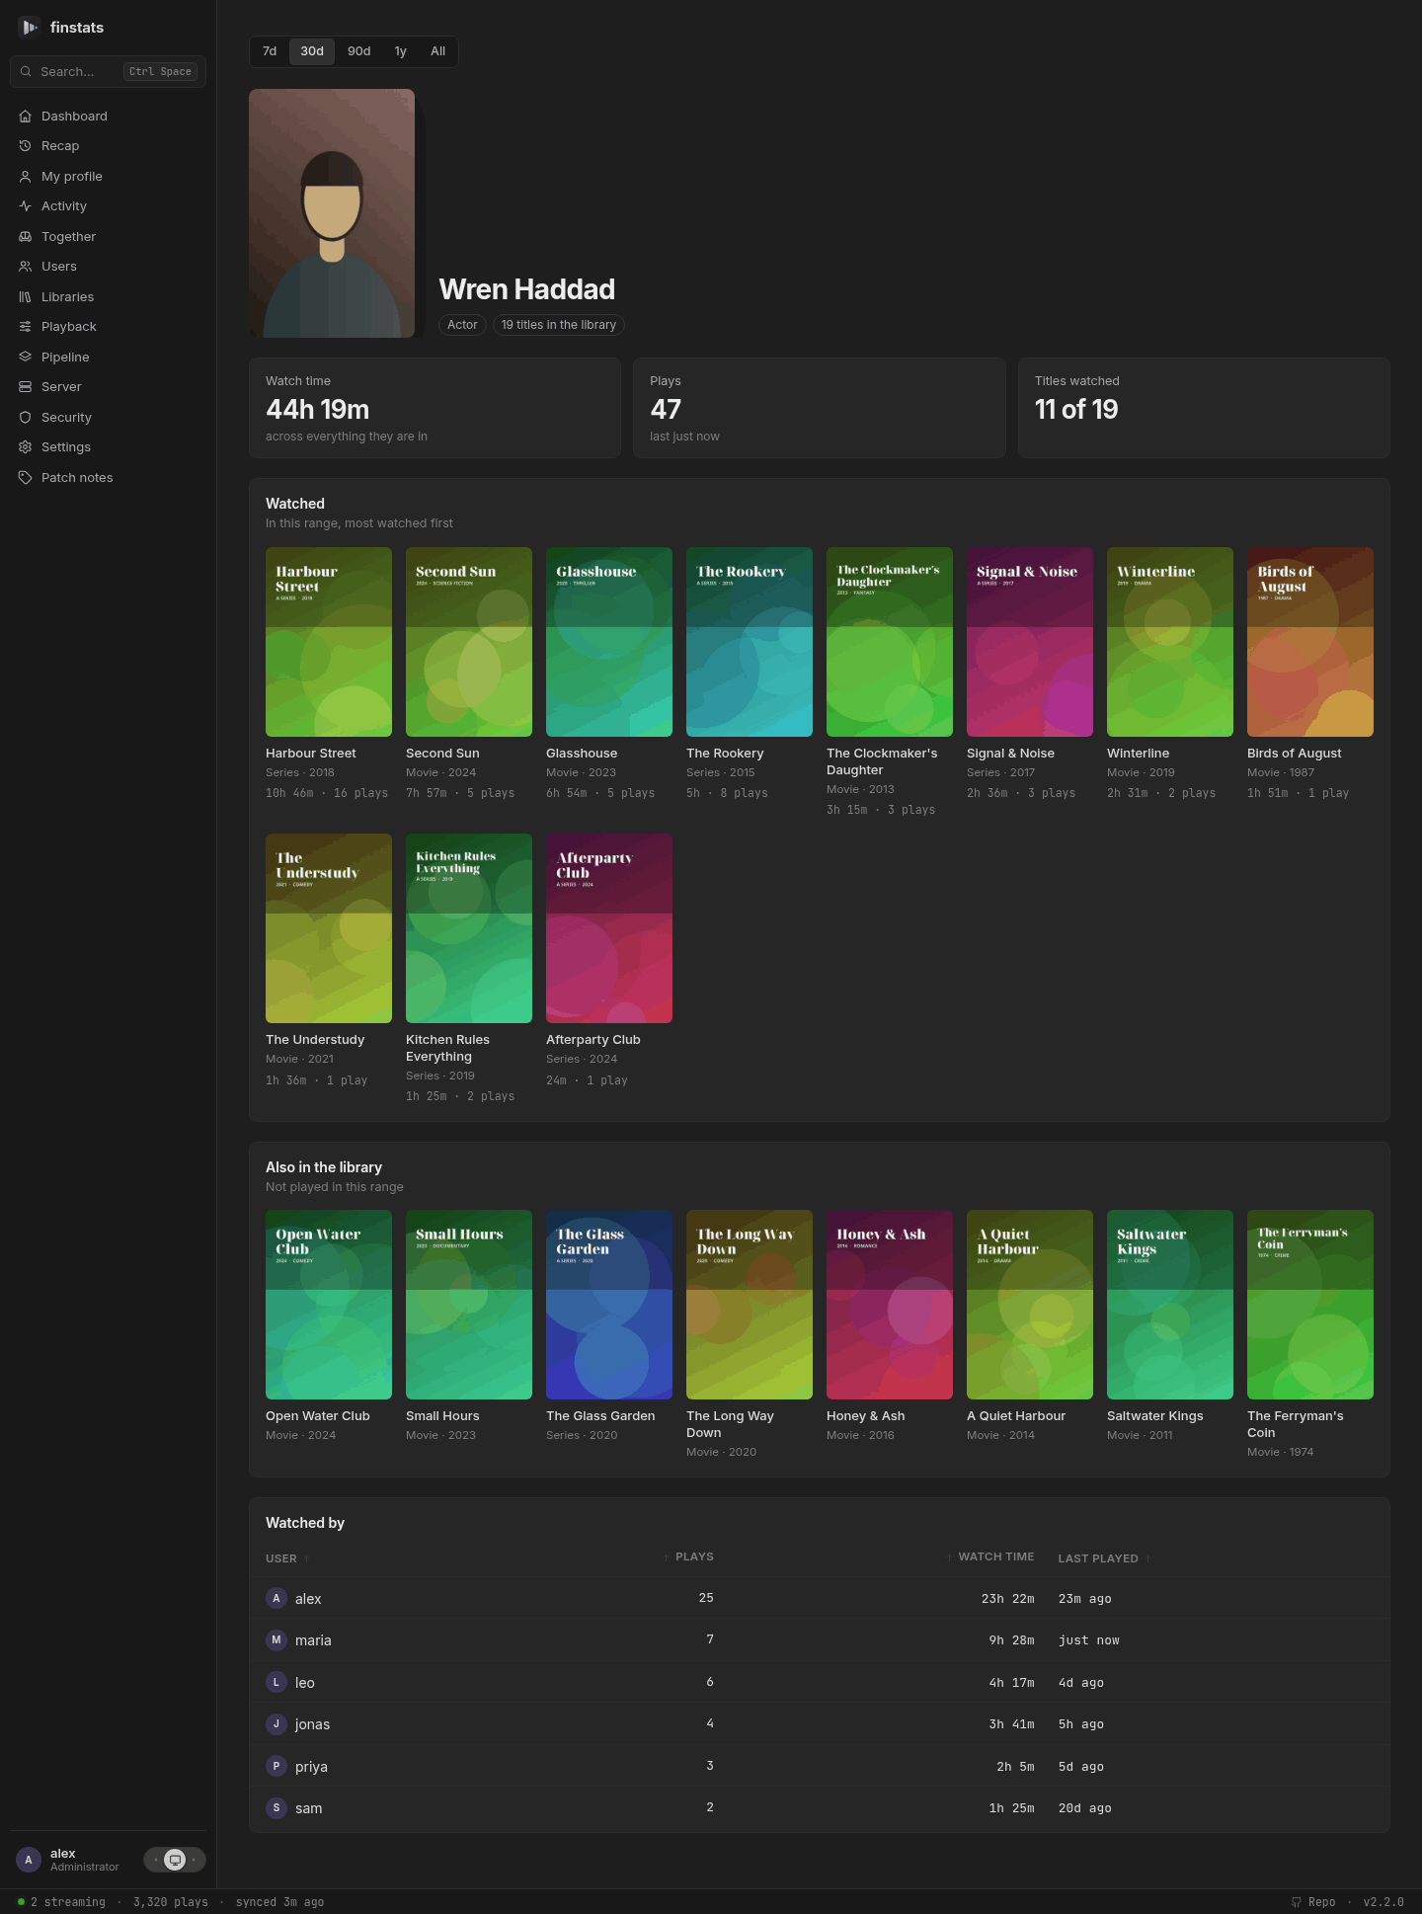Toggle the system theme switch
The width and height of the screenshot is (1422, 1914).
[x=175, y=1860]
